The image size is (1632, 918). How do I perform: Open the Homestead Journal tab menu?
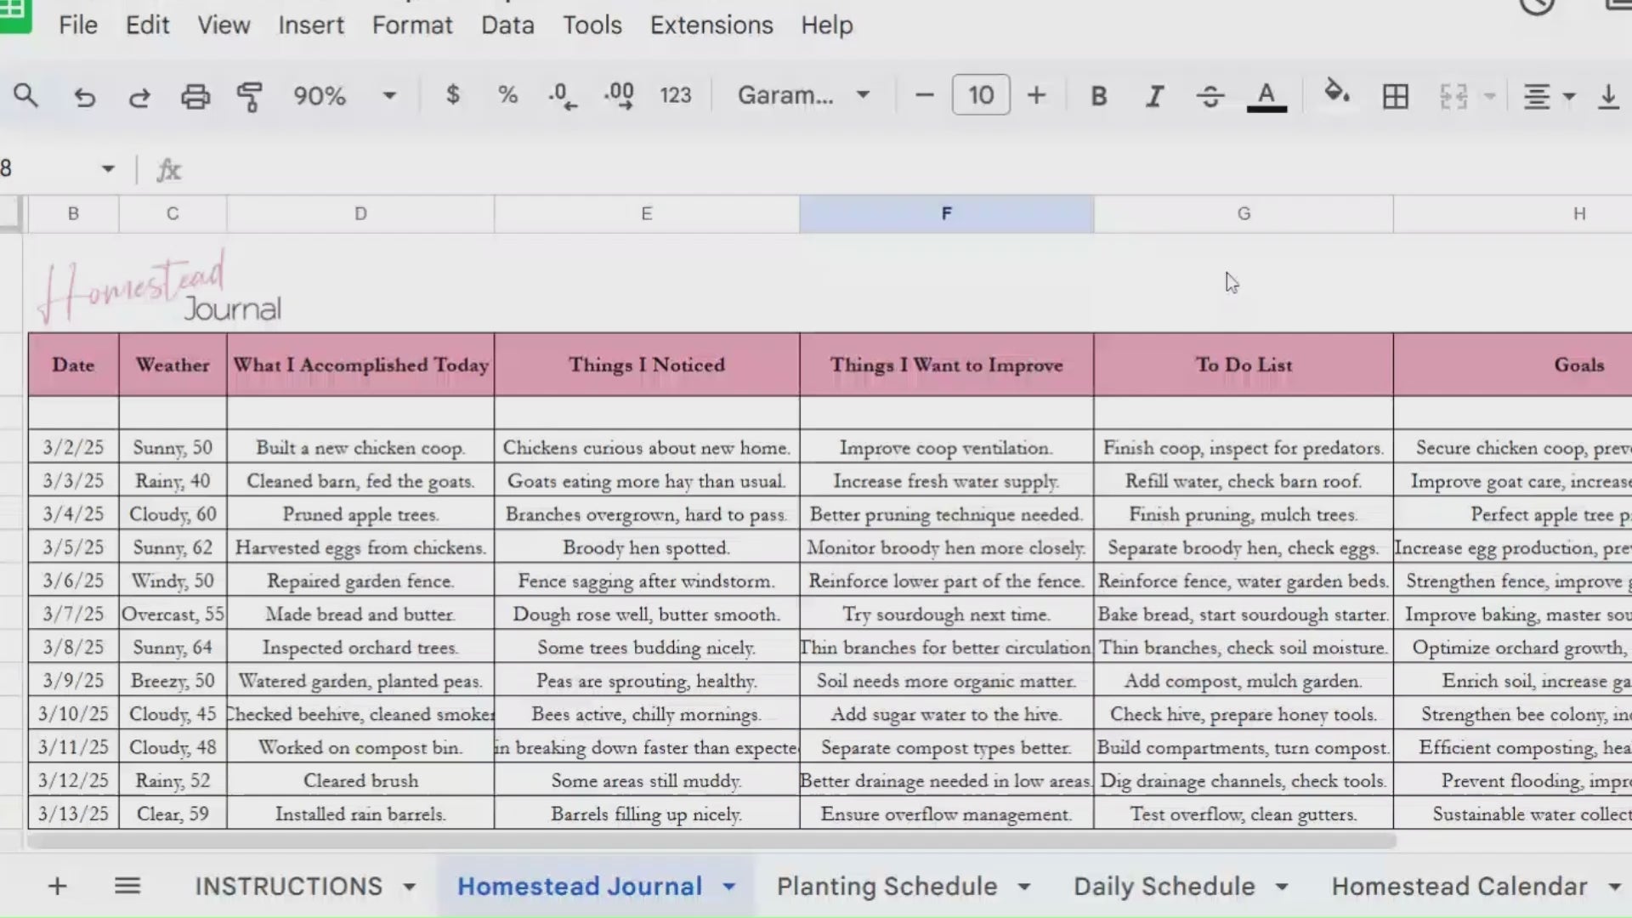coord(729,886)
